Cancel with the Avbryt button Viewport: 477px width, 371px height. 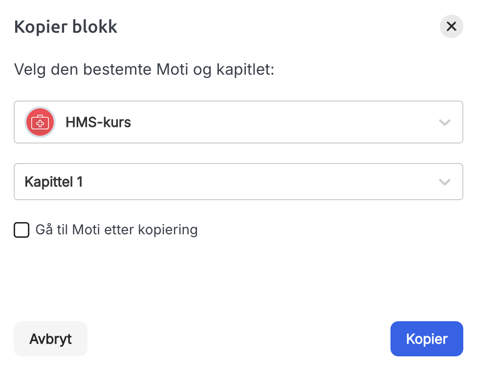tap(50, 339)
